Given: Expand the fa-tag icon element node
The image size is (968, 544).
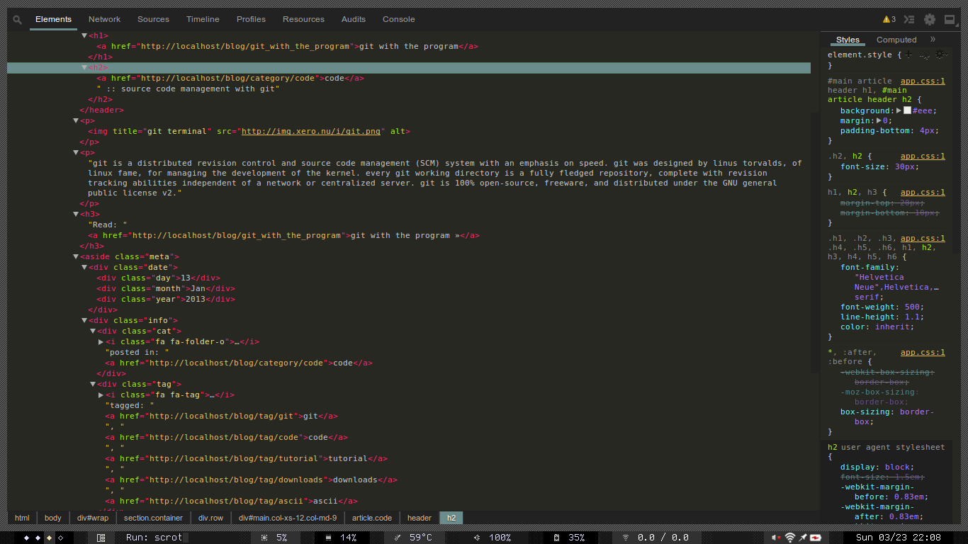Looking at the screenshot, I should pyautogui.click(x=101, y=395).
